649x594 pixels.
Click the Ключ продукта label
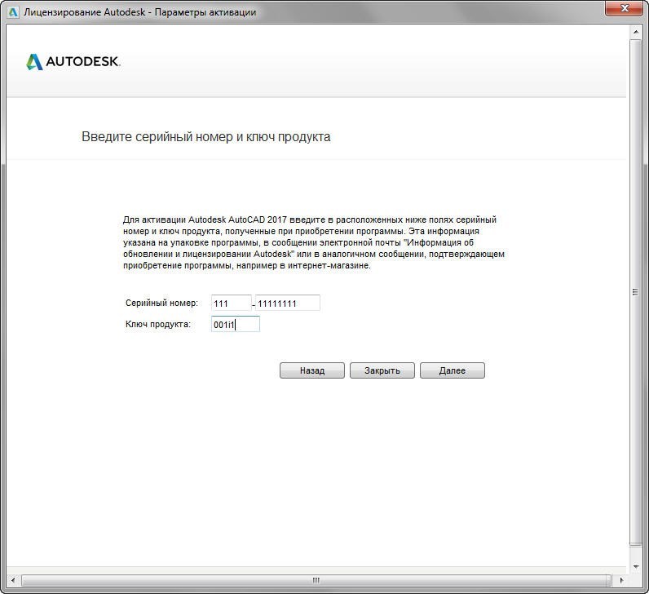click(x=157, y=325)
